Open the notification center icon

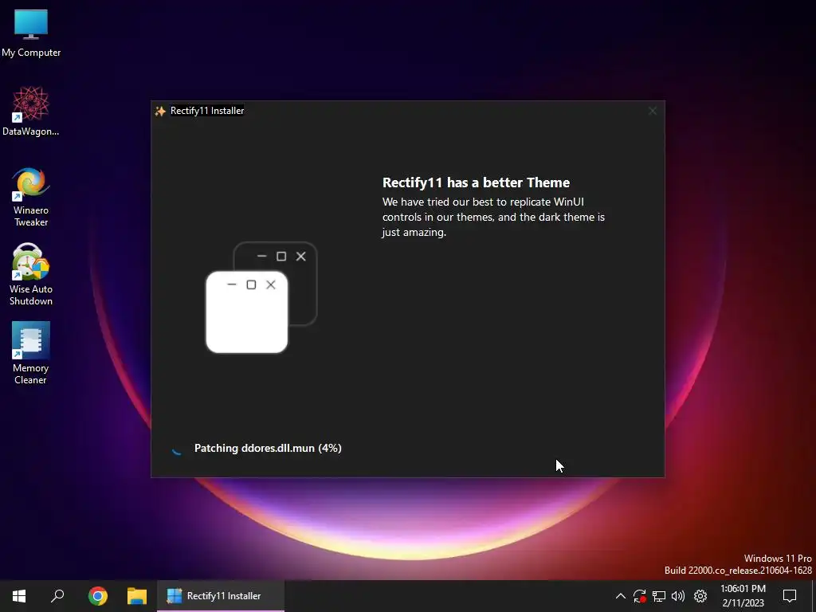(790, 596)
